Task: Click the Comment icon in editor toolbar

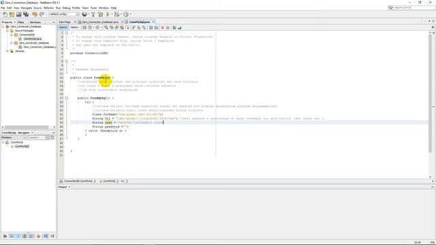Action: (x=174, y=27)
